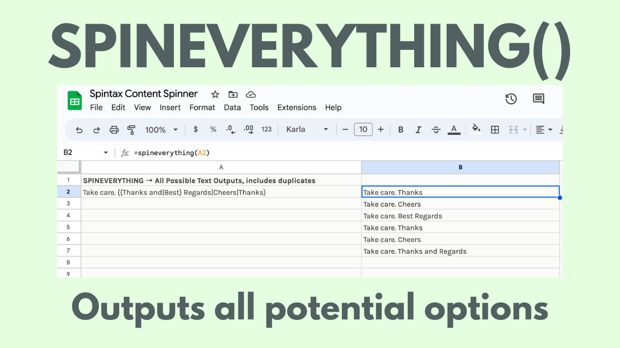620x348 pixels.
Task: Click the Format as currency icon
Action: tap(196, 129)
